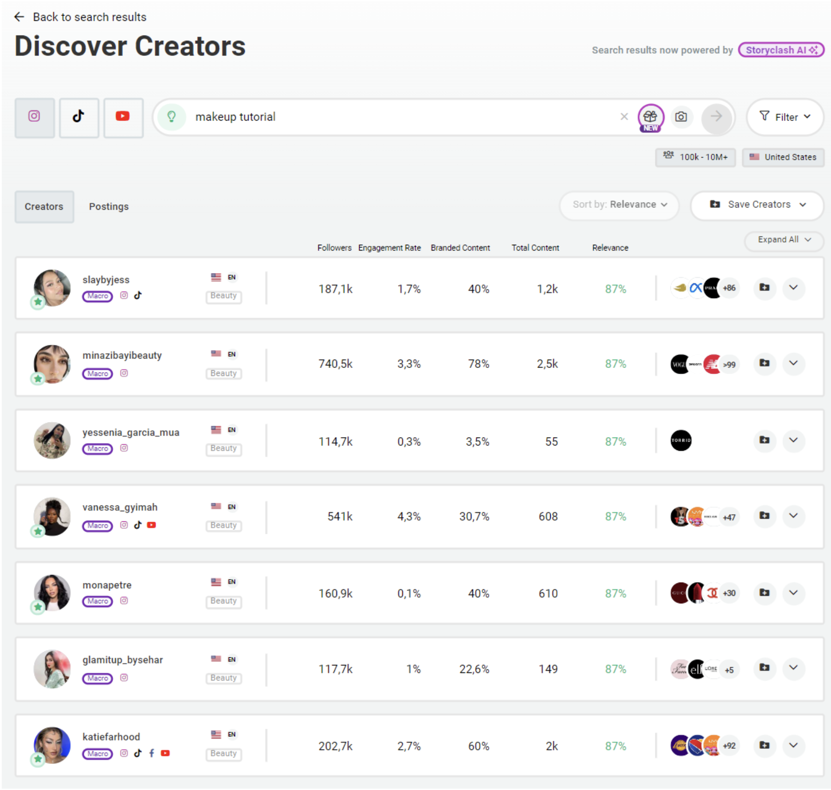Expand details for minazibayibeauty
The width and height of the screenshot is (831, 790).
(794, 364)
